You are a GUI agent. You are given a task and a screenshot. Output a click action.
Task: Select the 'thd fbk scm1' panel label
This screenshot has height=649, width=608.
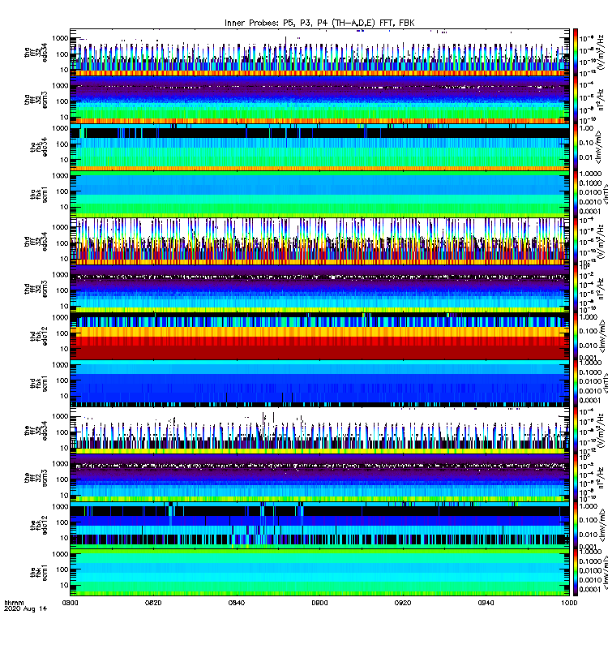point(39,383)
